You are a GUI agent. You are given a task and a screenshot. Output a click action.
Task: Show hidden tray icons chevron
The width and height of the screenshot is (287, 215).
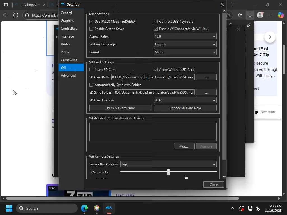(232, 208)
